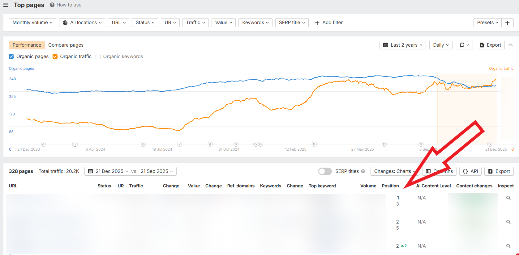Inspect the second row with magnifier
This screenshot has height=255, width=519.
coord(508,222)
